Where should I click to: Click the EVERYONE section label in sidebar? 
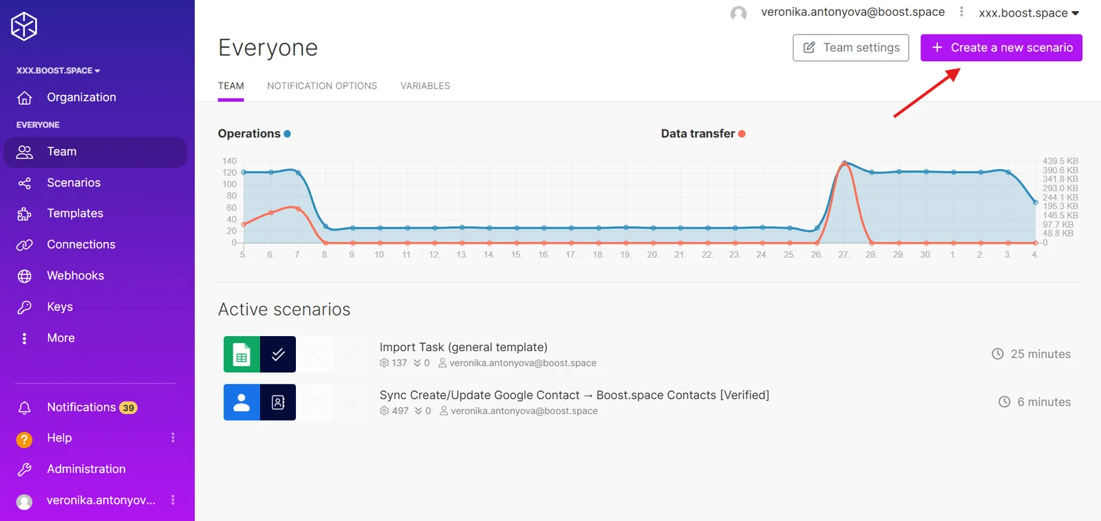(38, 125)
